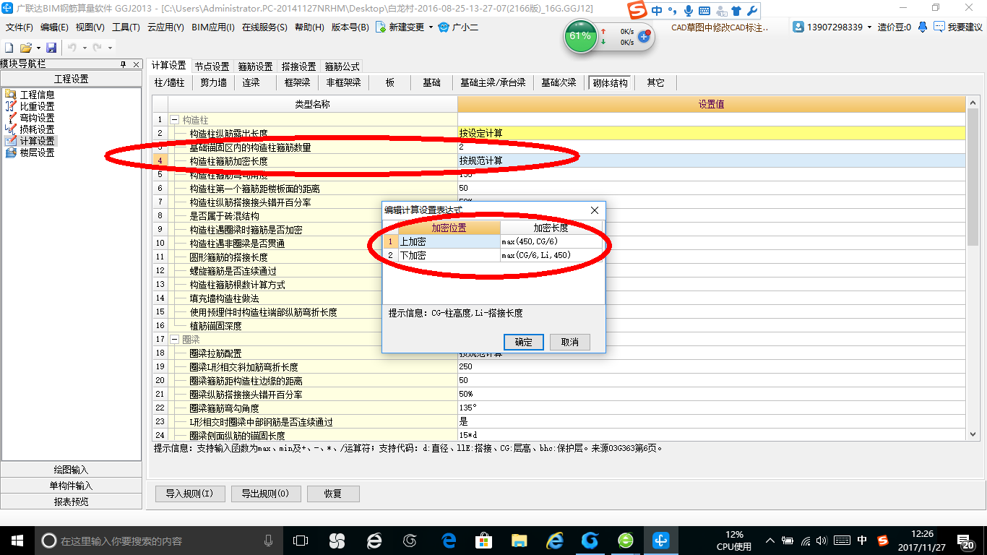
Task: Pin the 模块导航栏 panel
Action: [x=124, y=64]
